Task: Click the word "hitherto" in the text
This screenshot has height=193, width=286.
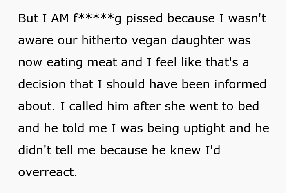Action: coord(104,40)
